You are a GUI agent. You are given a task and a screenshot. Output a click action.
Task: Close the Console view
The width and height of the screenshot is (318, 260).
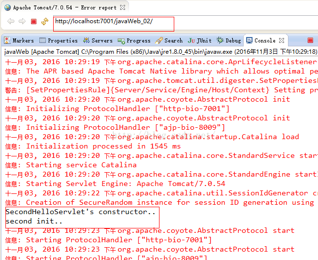[282, 40]
